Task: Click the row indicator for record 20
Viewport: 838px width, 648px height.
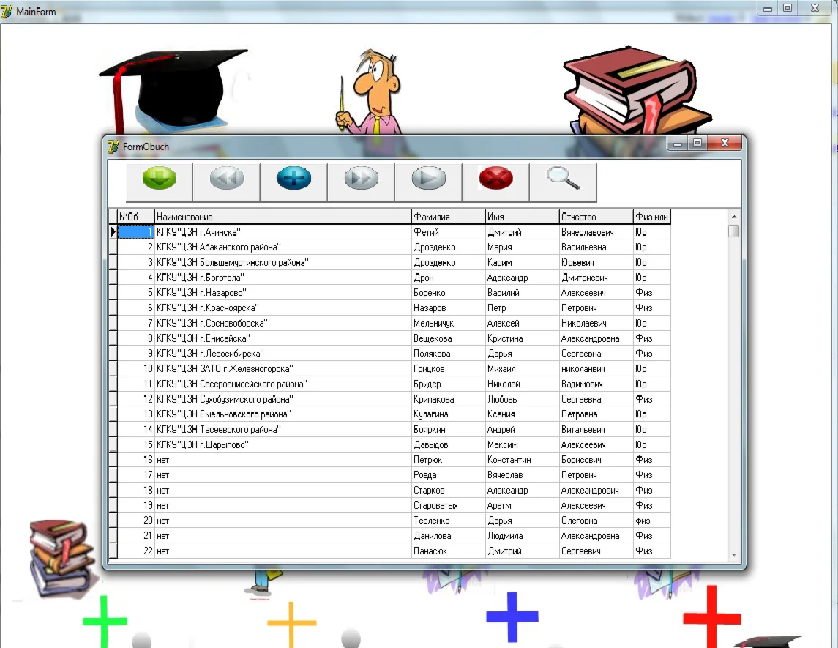Action: click(113, 520)
